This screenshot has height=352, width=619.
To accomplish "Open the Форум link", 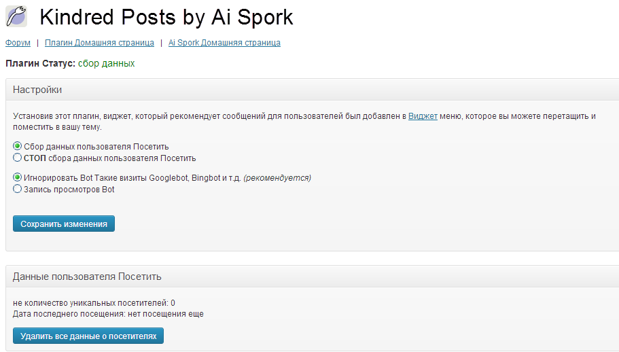I will 18,43.
